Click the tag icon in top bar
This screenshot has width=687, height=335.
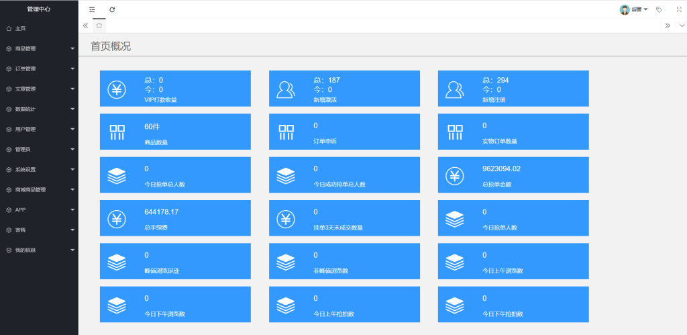pyautogui.click(x=659, y=9)
